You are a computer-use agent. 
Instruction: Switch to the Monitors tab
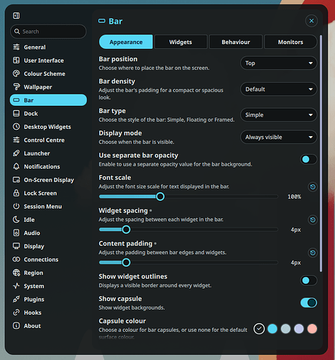pos(290,42)
